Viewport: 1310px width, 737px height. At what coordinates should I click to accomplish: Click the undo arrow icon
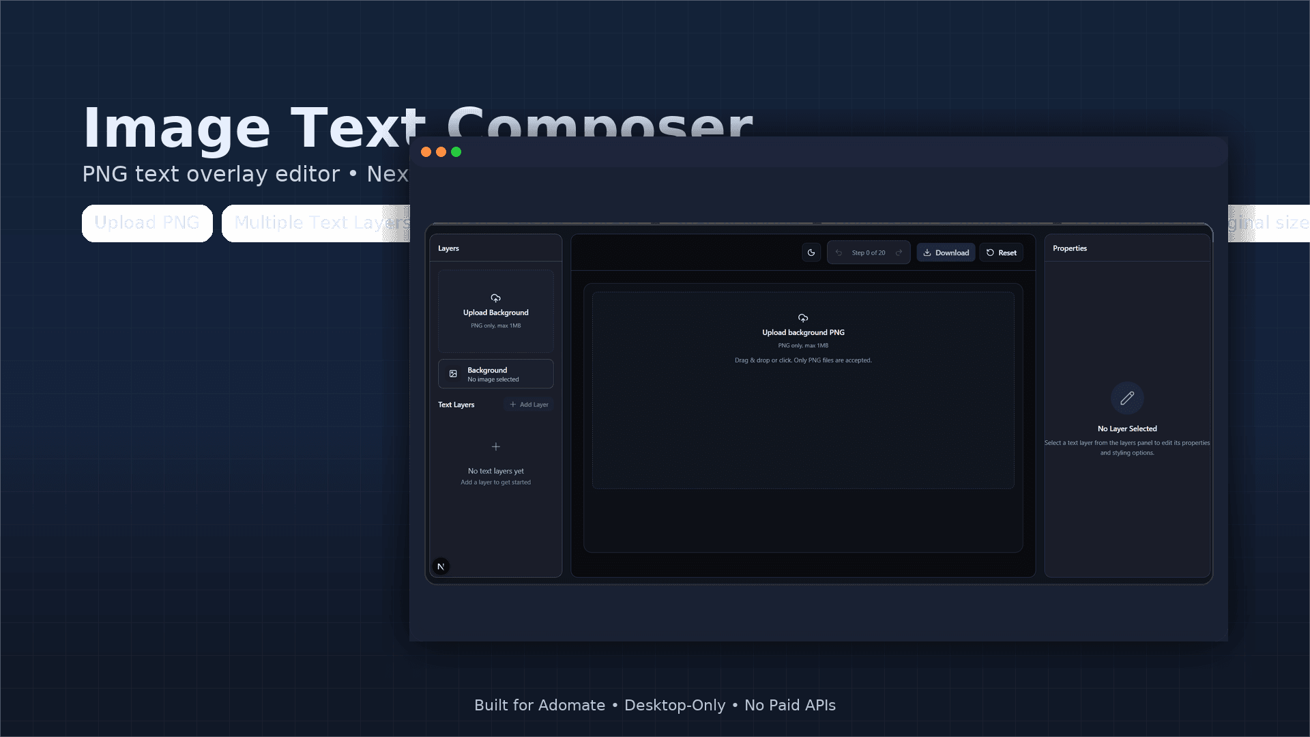coord(840,252)
